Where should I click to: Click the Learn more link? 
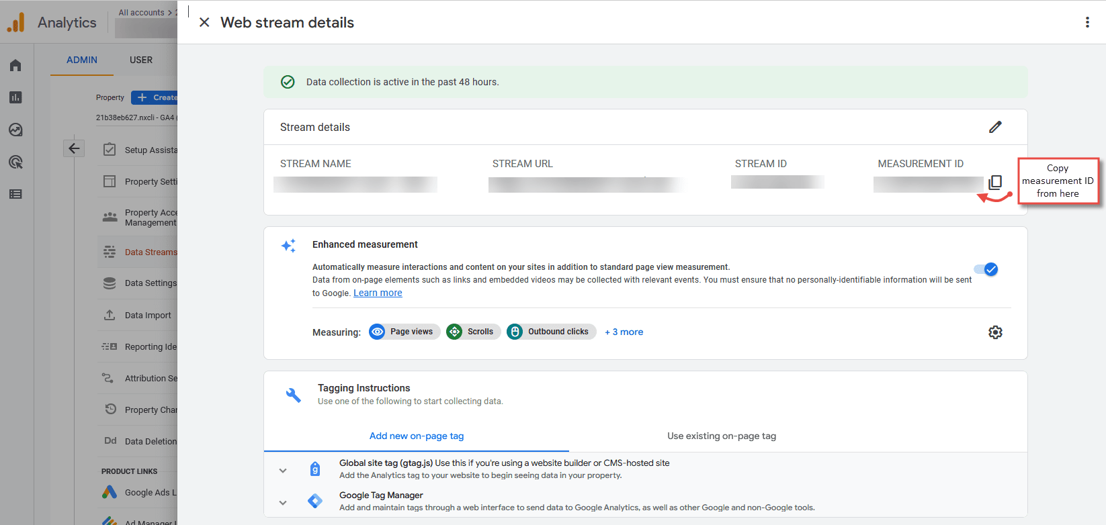point(378,293)
